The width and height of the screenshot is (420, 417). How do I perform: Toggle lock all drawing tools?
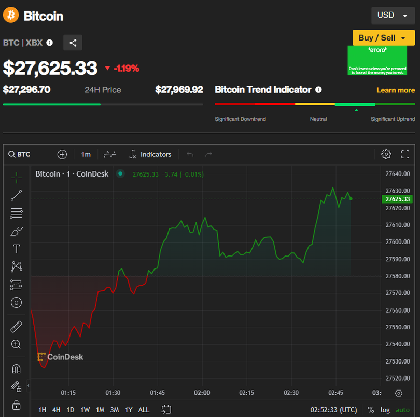coord(17,404)
